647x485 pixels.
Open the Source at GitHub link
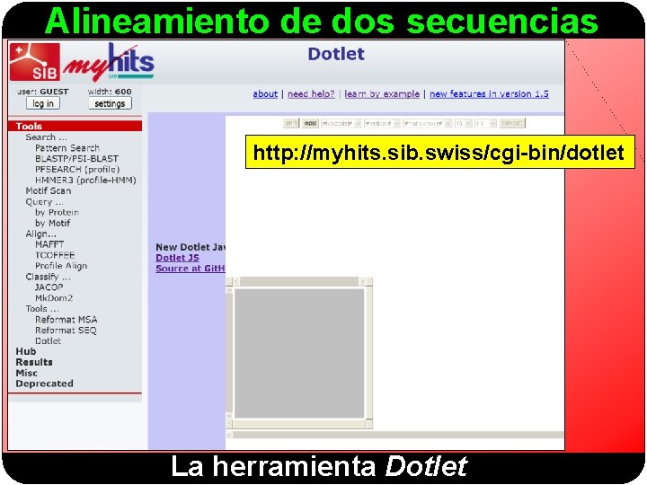191,269
